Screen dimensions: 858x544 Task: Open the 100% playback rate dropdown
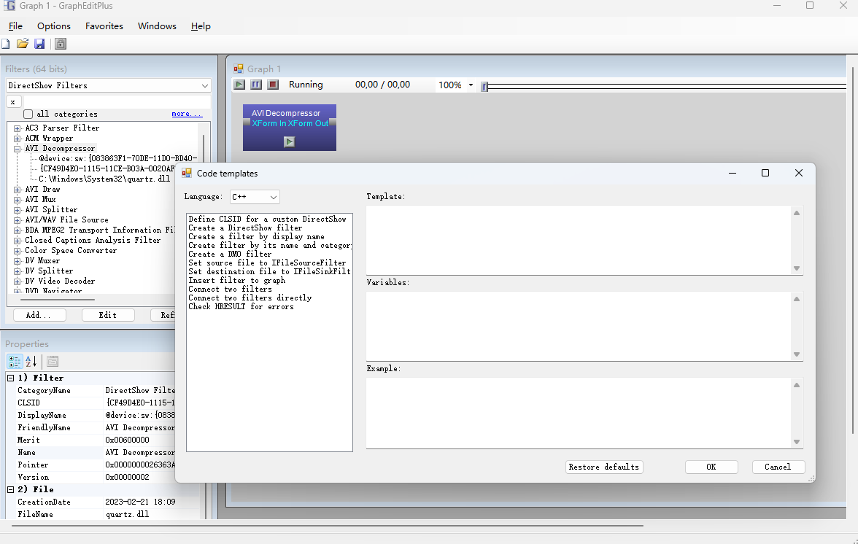tap(471, 85)
